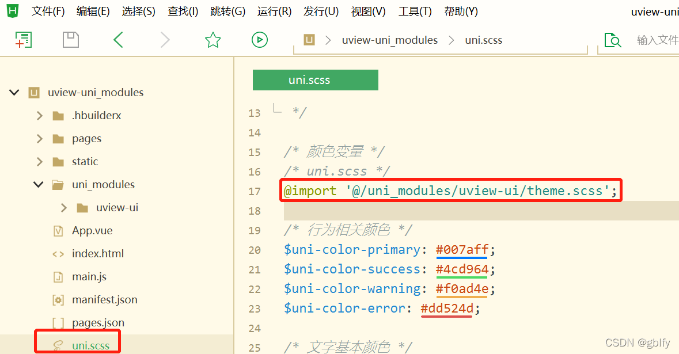
Task: Click the #4cd964 color value
Action: pos(462,269)
